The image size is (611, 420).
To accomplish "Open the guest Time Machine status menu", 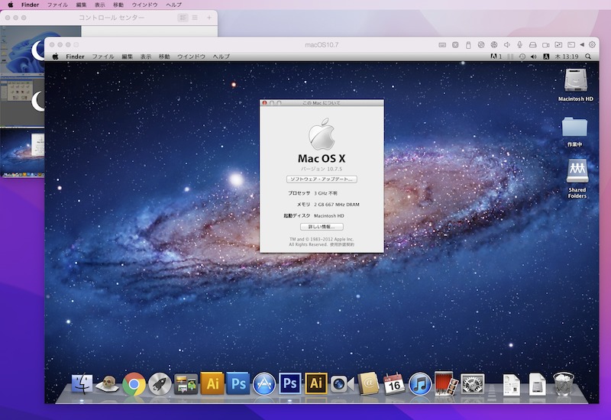I will [x=522, y=57].
